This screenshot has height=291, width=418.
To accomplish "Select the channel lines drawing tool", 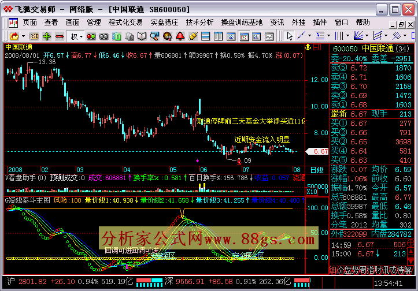I will (x=378, y=36).
